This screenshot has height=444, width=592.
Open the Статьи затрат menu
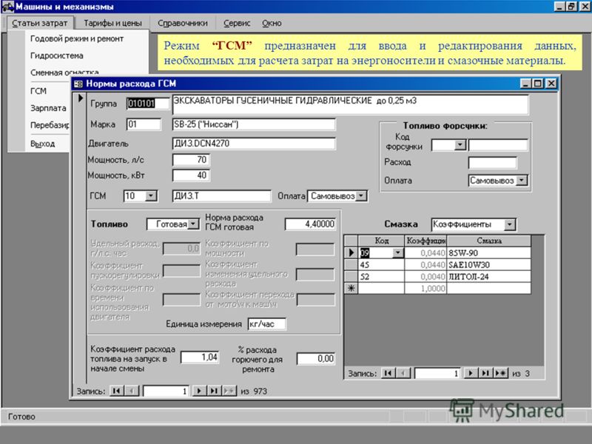[x=40, y=23]
